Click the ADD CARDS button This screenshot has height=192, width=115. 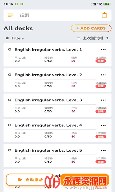click(x=91, y=28)
